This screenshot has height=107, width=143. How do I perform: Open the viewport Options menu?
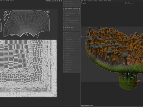click(x=100, y=1)
